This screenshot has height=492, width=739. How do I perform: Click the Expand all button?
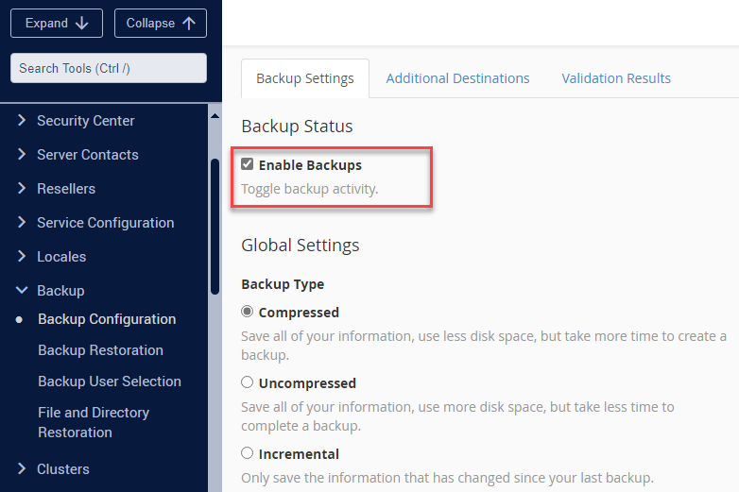tap(57, 24)
